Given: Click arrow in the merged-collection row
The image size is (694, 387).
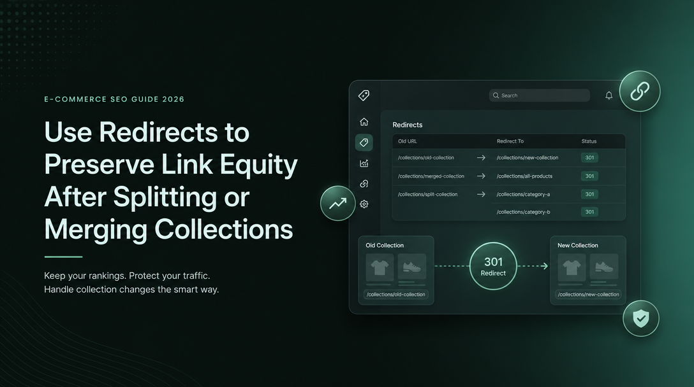Looking at the screenshot, I should pyautogui.click(x=481, y=176).
